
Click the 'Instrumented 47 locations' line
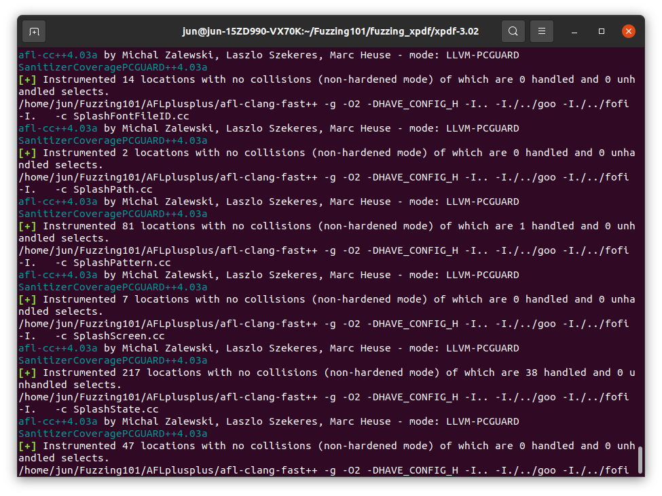(x=327, y=446)
